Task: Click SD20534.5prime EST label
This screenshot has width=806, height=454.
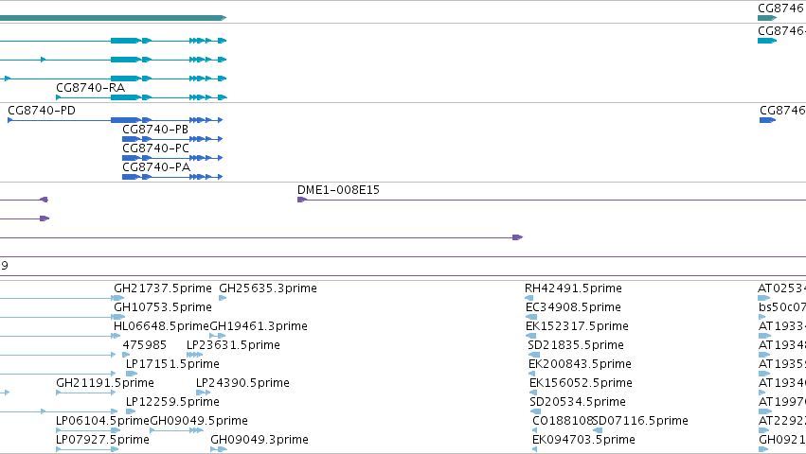Action: (x=578, y=402)
